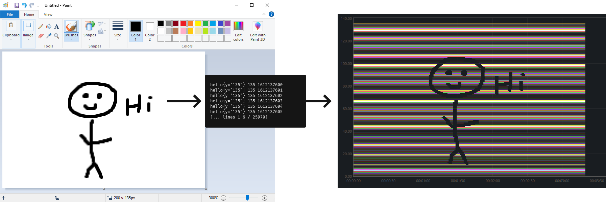Click the 80.00 y-axis label on graph
The height and width of the screenshot is (202, 606).
[347, 86]
